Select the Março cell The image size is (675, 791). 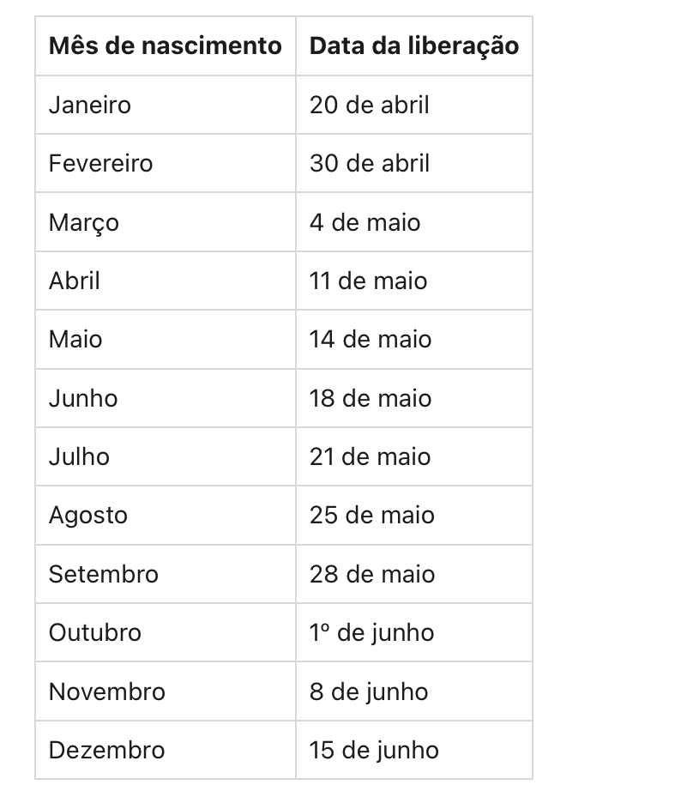[84, 222]
